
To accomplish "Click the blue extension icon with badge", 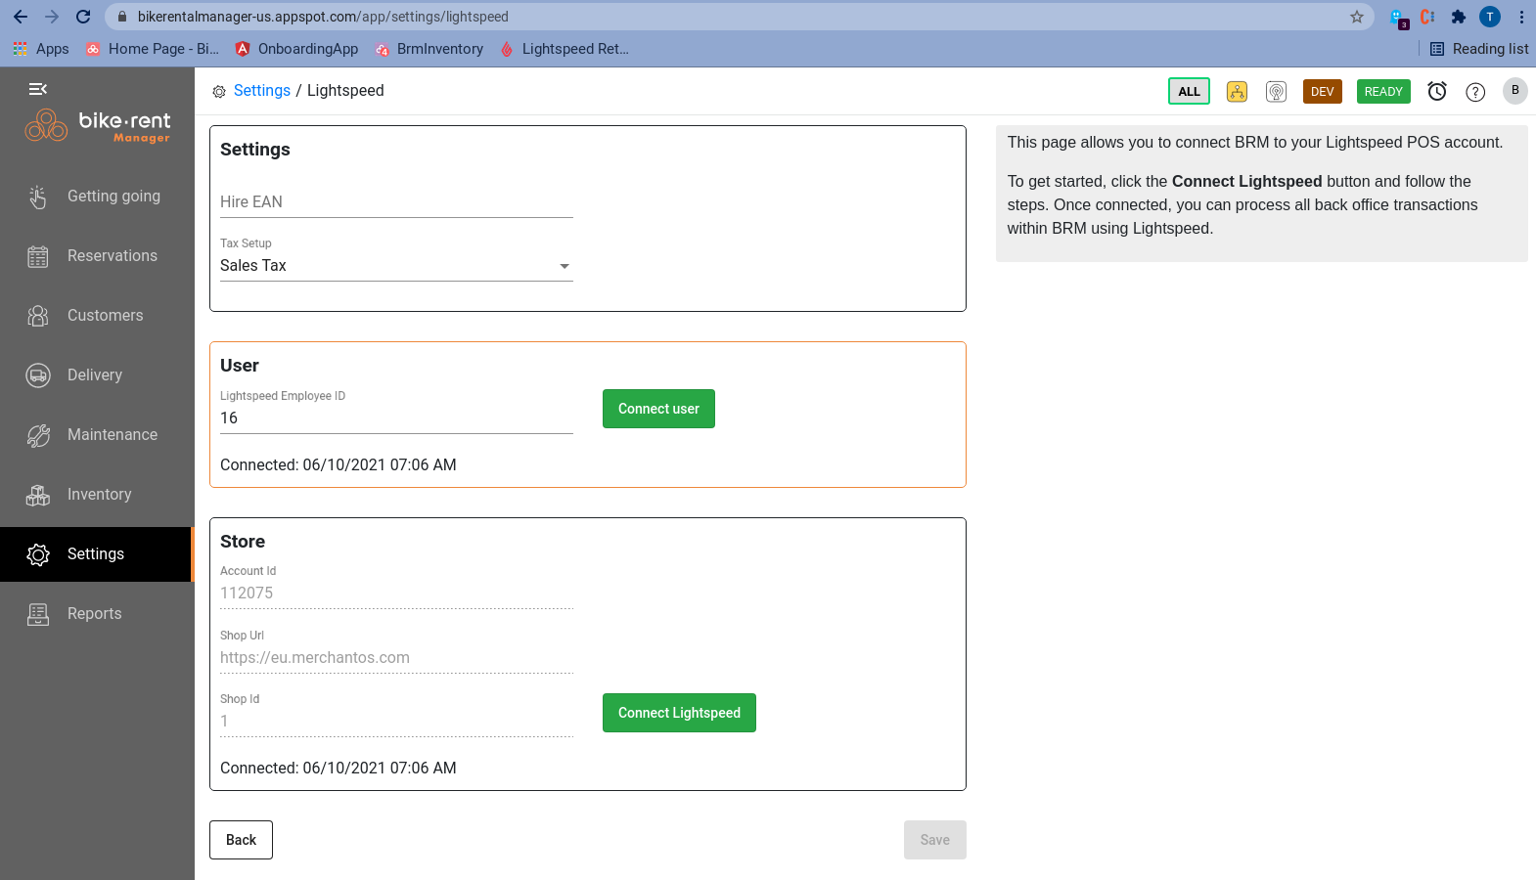I will pyautogui.click(x=1398, y=18).
